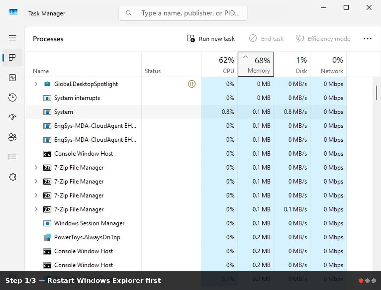The width and height of the screenshot is (381, 290).
Task: Open the Users page icon
Action: (13, 137)
